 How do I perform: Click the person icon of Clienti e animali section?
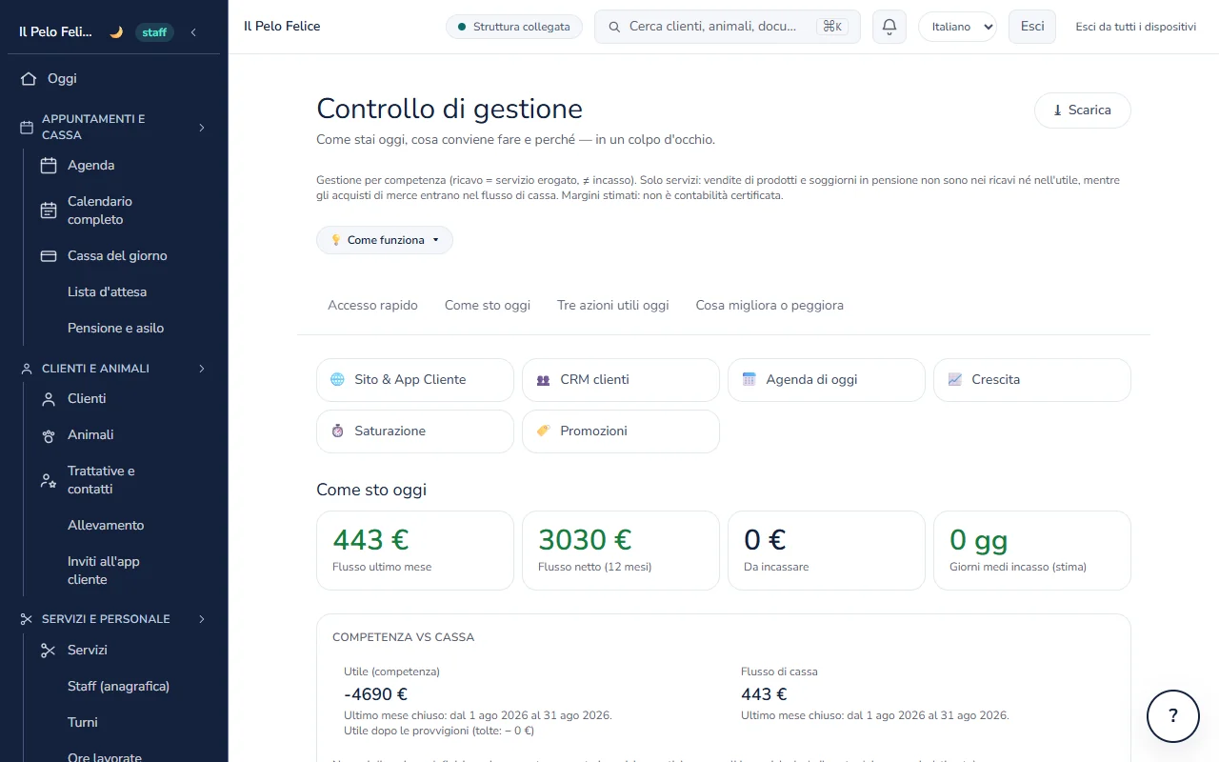pyautogui.click(x=27, y=369)
